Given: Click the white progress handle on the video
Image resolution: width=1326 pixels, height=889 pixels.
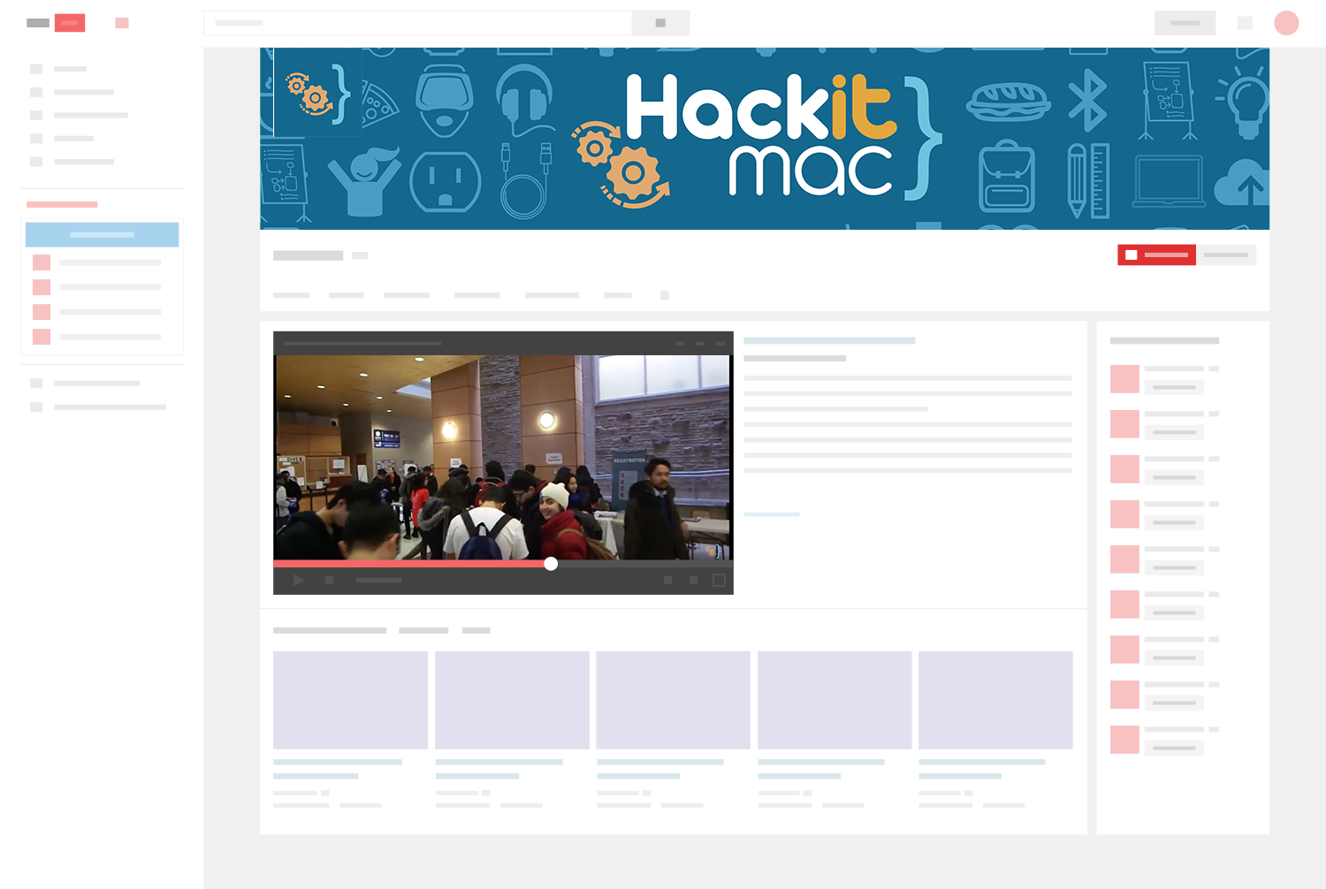Looking at the screenshot, I should pyautogui.click(x=551, y=564).
